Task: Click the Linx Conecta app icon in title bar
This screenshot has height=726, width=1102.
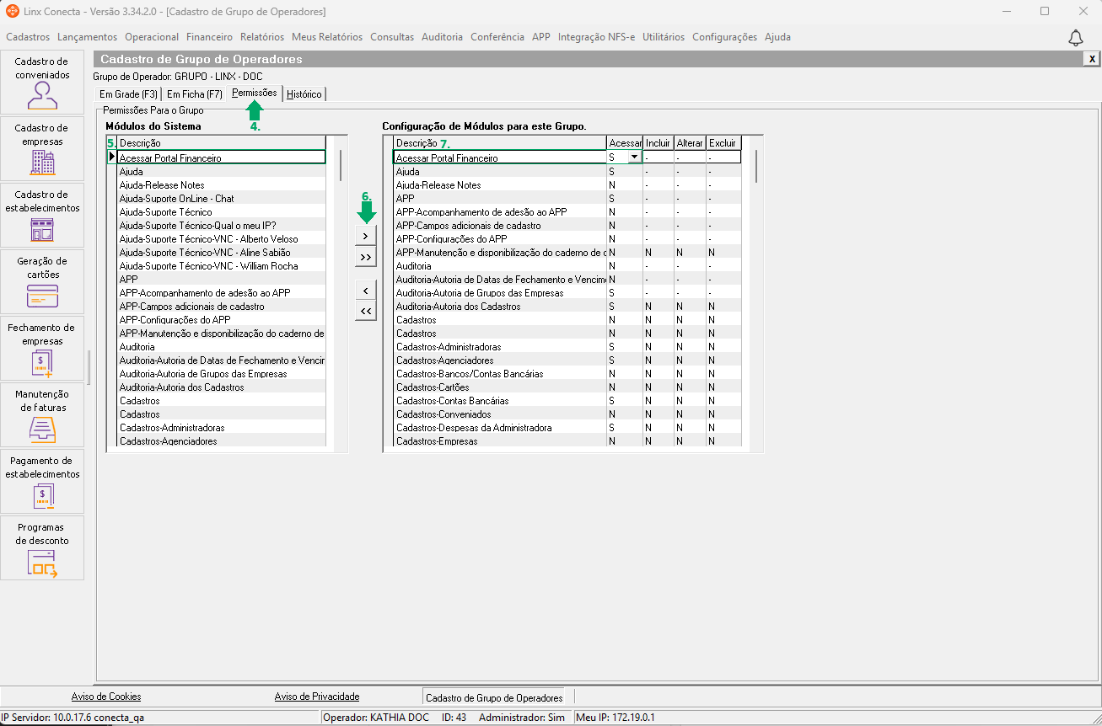Action: 13,12
